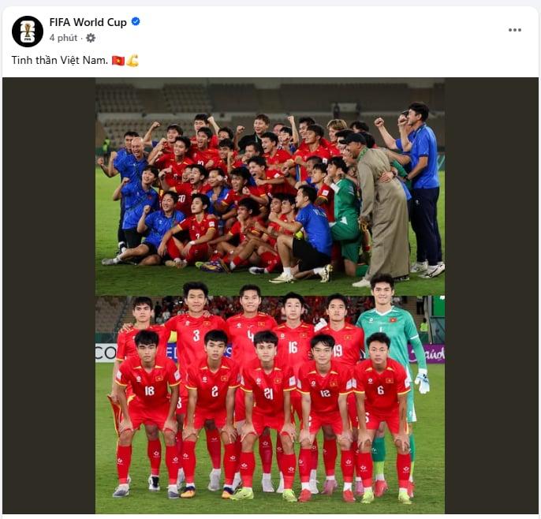The width and height of the screenshot is (541, 519).
Task: Click the Vietnam flag emoji in caption
Action: tap(118, 61)
